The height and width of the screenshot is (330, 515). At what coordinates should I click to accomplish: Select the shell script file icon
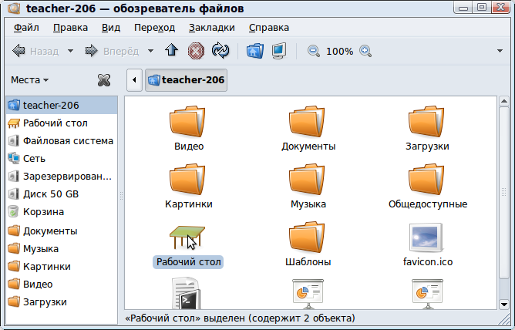click(x=186, y=293)
